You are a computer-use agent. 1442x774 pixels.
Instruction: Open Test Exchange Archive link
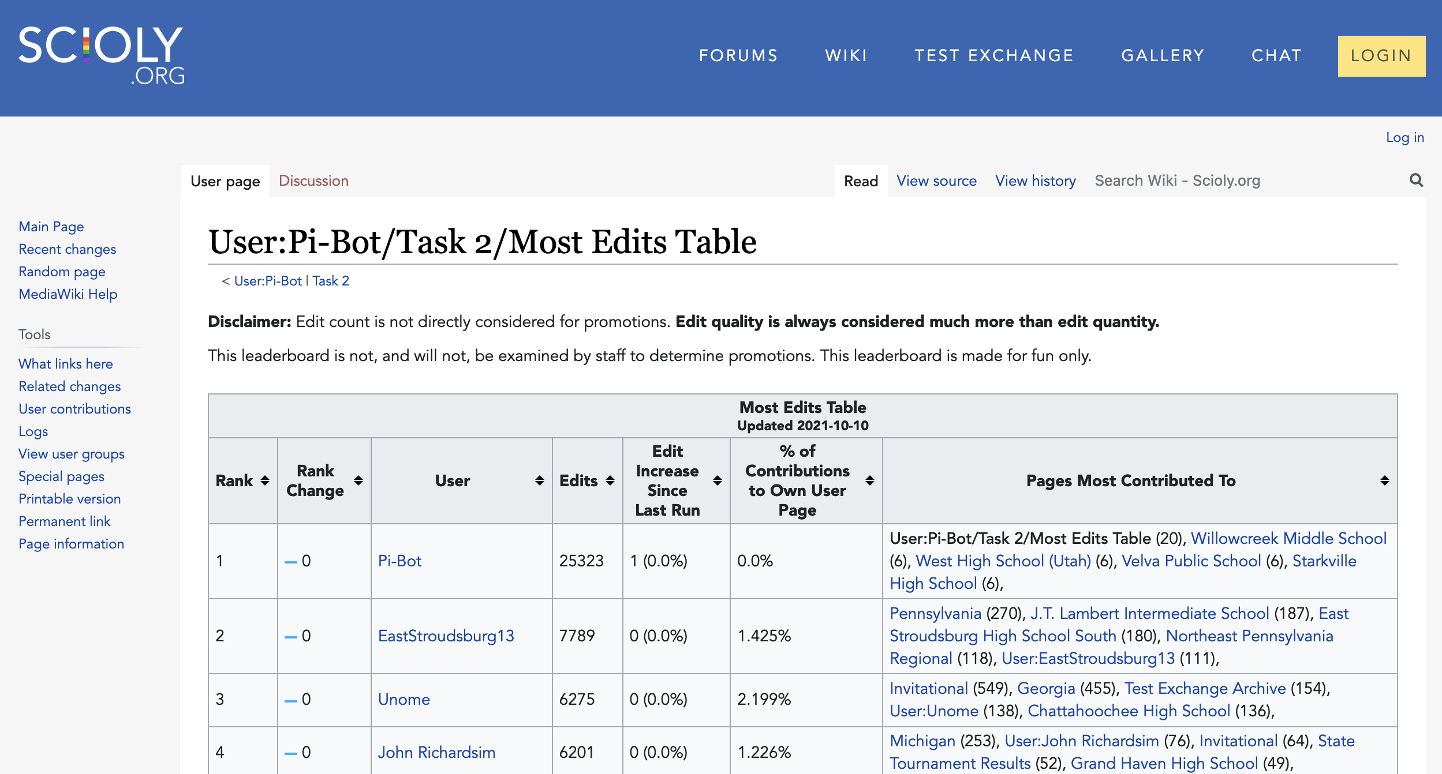pyautogui.click(x=1205, y=689)
